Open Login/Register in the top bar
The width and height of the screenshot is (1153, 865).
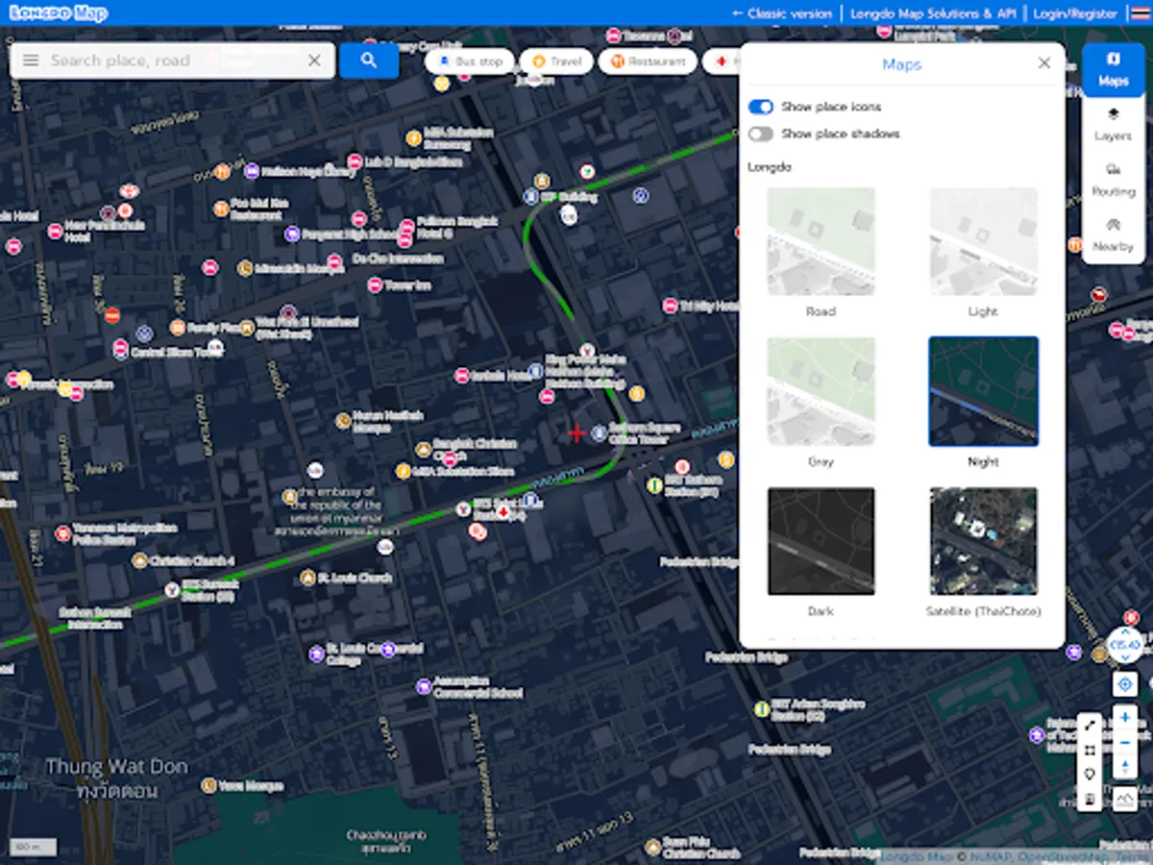tap(1073, 13)
